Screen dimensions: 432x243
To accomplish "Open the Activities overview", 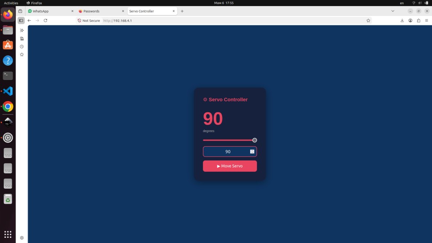I will tap(11, 3).
